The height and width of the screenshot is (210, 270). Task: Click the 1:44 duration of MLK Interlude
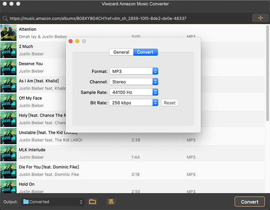tap(136, 157)
